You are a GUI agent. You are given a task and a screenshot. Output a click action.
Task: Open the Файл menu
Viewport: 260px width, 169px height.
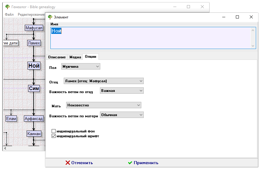click(9, 15)
